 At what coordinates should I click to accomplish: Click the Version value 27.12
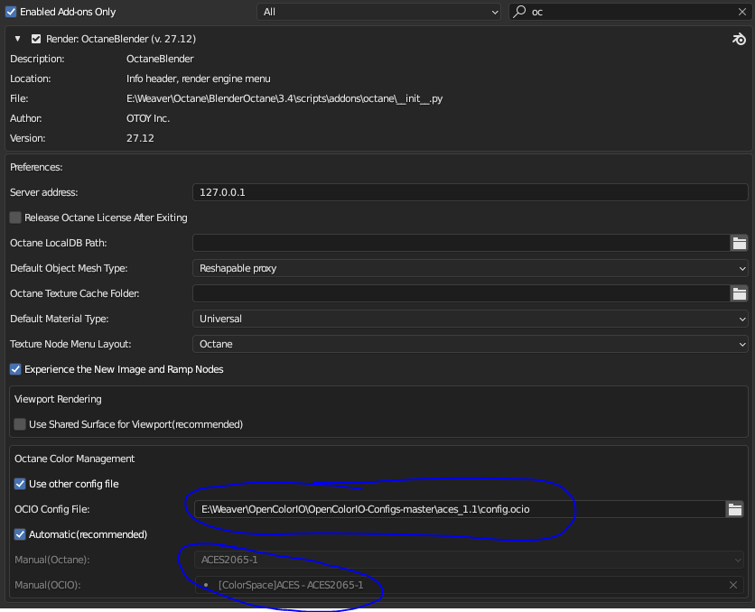click(x=140, y=138)
